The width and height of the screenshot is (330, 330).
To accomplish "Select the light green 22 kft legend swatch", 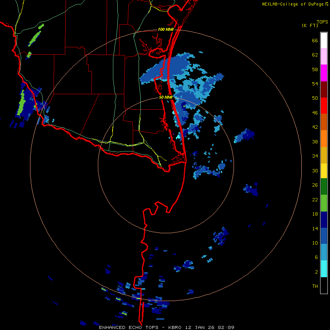I will pos(324,203).
